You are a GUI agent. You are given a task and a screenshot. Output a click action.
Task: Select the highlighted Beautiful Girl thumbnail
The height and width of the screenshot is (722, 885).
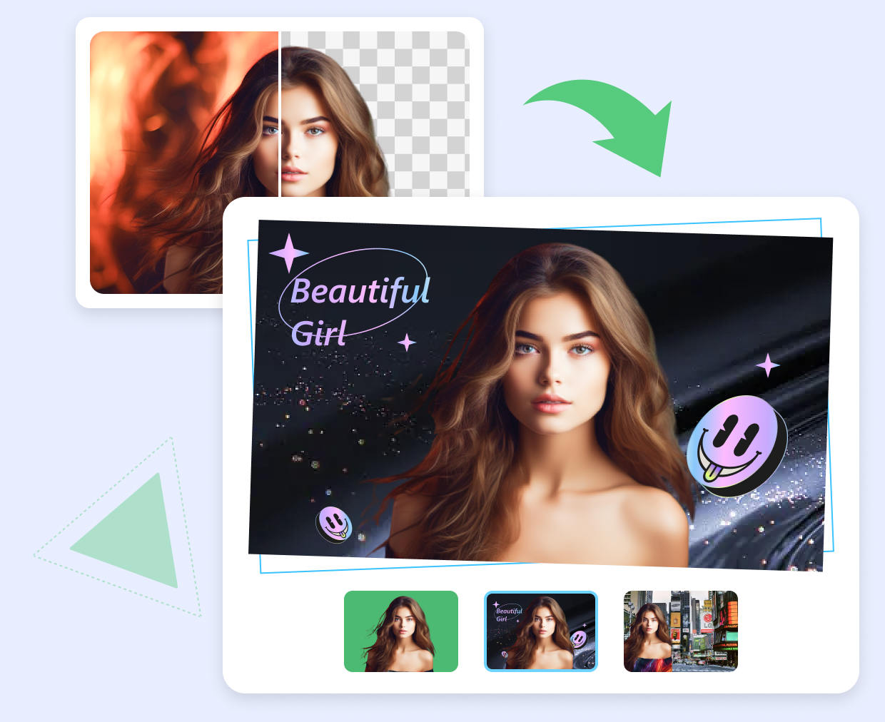point(540,631)
